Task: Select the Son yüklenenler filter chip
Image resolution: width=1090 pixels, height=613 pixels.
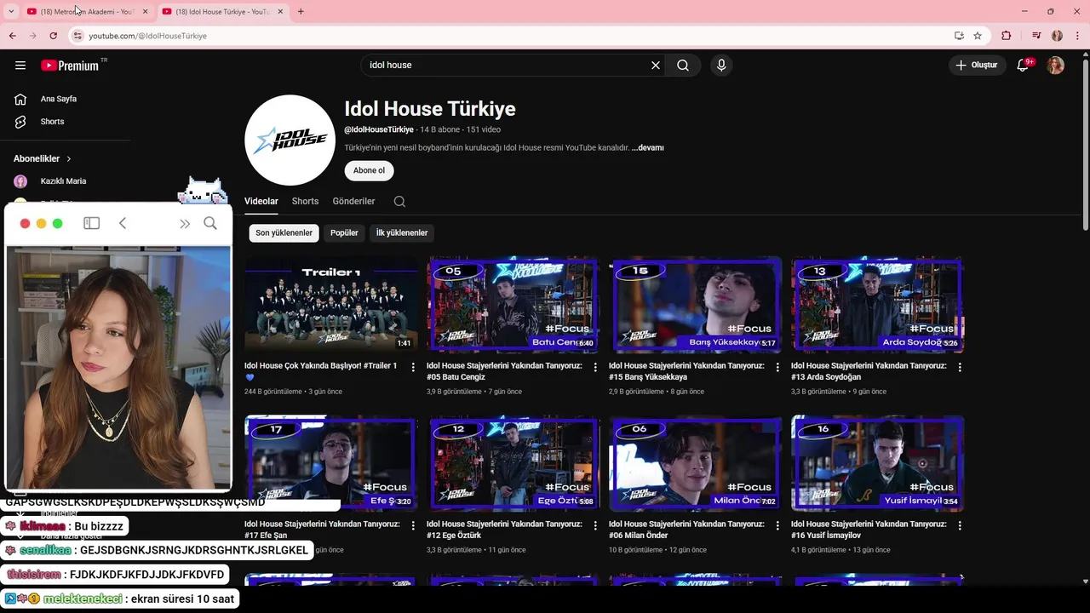Action: (284, 233)
